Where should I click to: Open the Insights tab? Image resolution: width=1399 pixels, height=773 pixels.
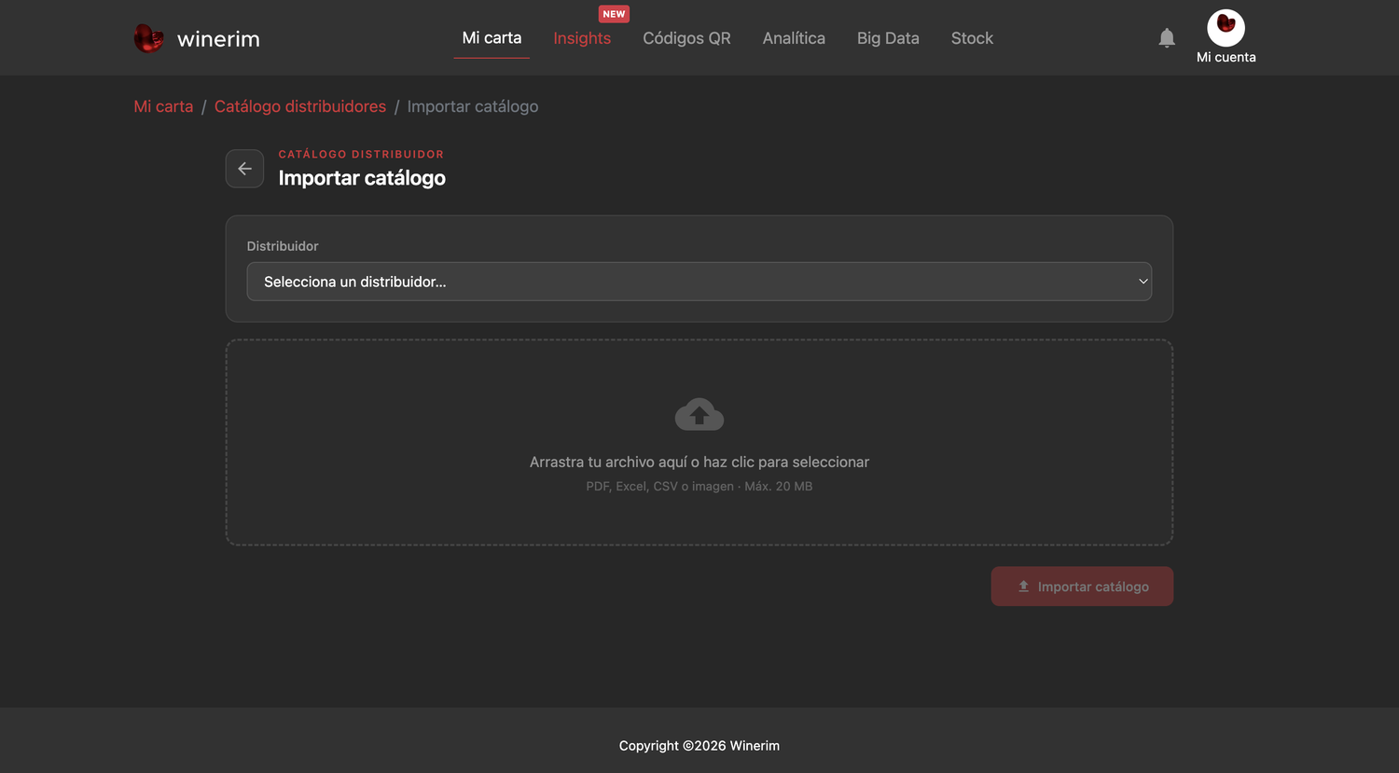coord(582,38)
